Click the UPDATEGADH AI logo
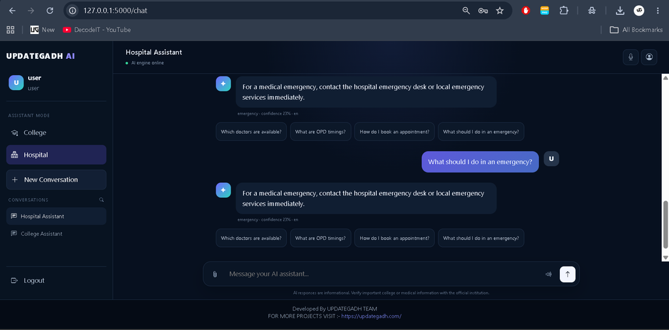Viewport: 669px width, 330px height. pos(41,56)
